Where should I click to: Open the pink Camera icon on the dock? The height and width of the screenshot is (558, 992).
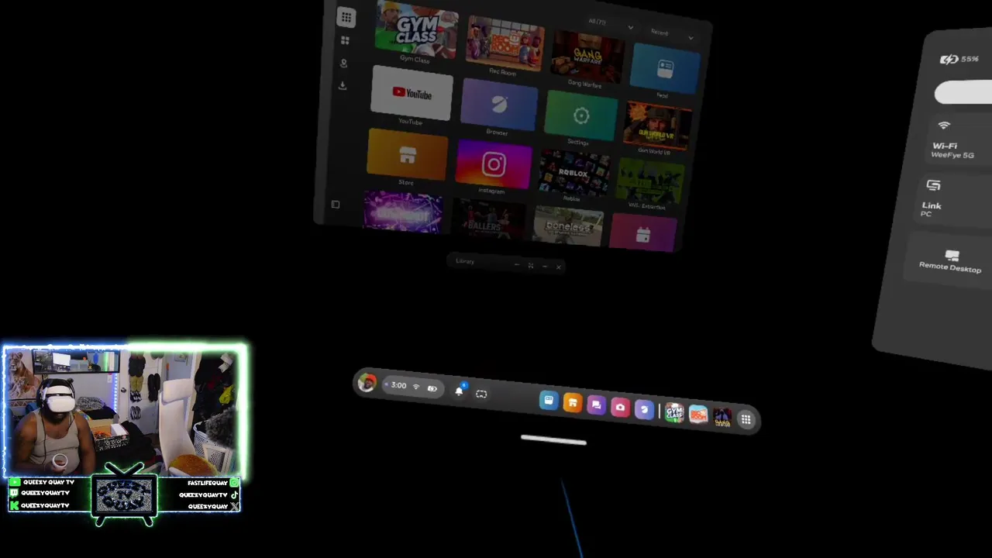click(x=620, y=408)
